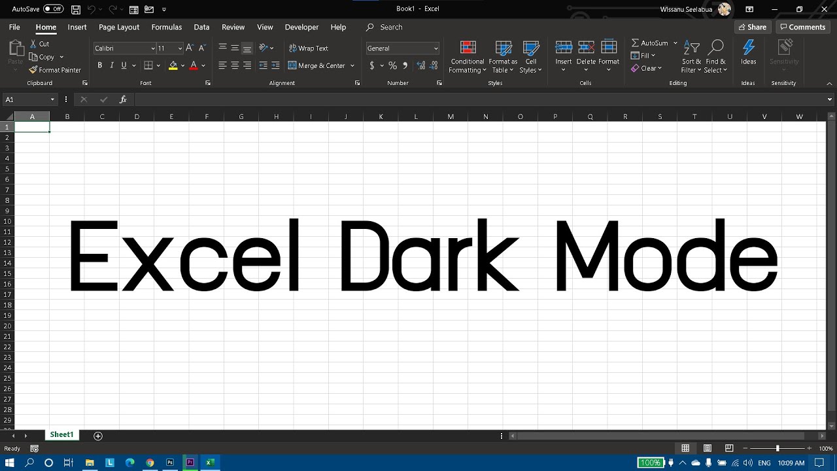Open the Calibri font name dropdown

[x=153, y=48]
